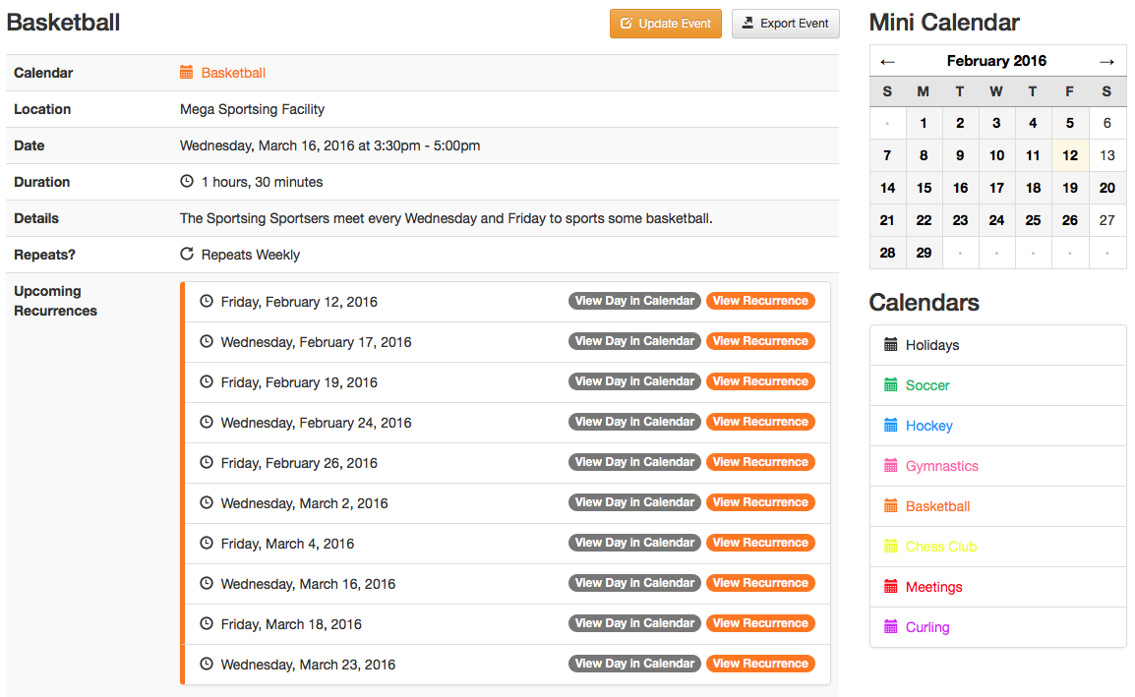Select February 24 in the Mini Calendar
1135x697 pixels.
(x=996, y=221)
